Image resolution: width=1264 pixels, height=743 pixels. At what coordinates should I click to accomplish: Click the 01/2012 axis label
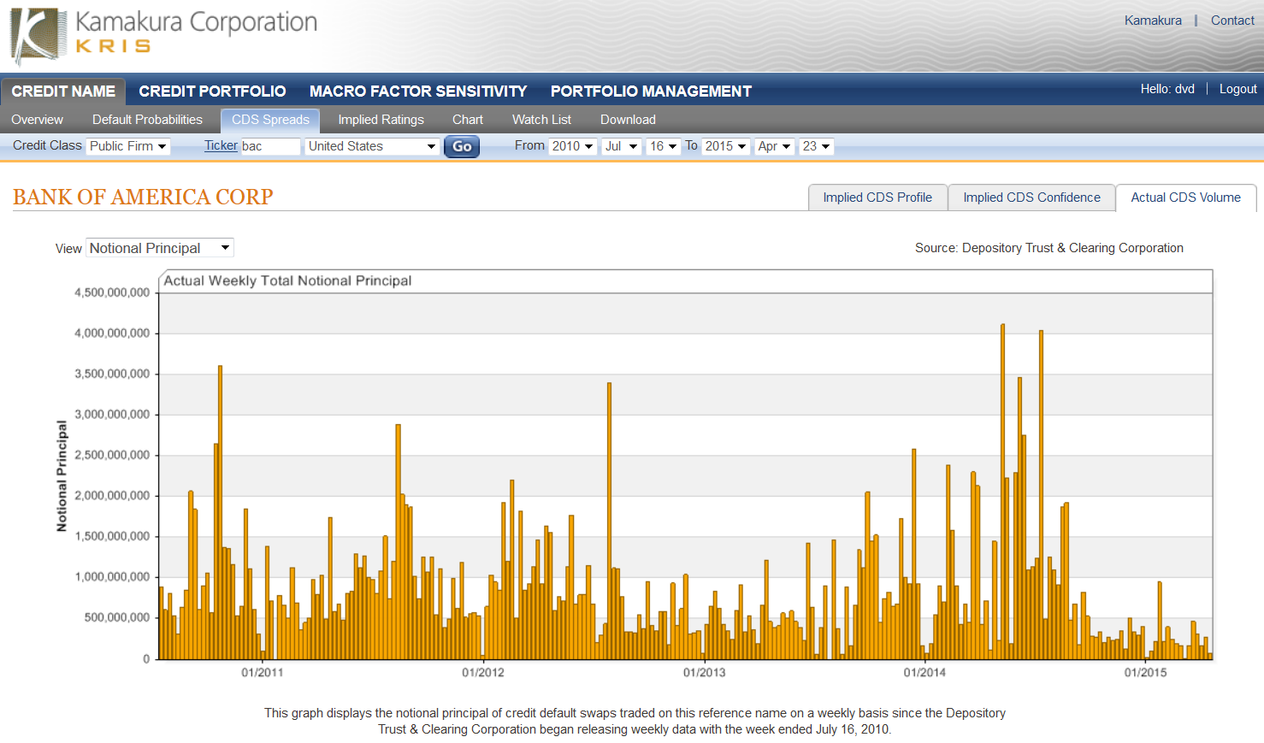483,673
